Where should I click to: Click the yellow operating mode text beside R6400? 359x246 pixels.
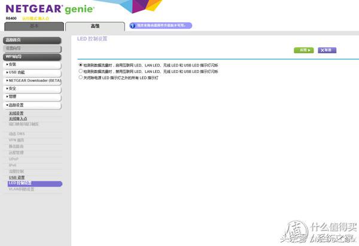[x=36, y=19]
